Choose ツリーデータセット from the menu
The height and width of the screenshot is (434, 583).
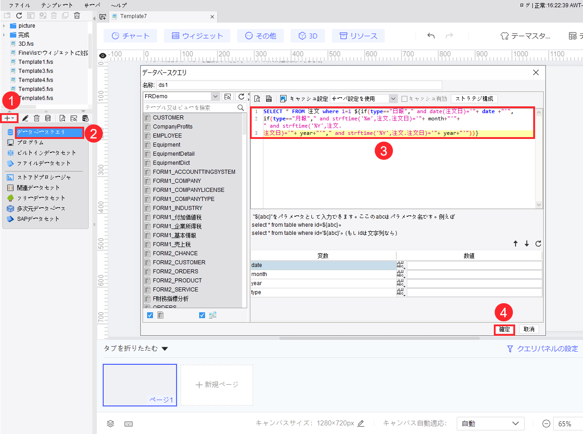point(41,198)
